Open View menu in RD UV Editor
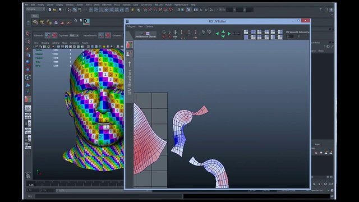 pyautogui.click(x=140, y=26)
